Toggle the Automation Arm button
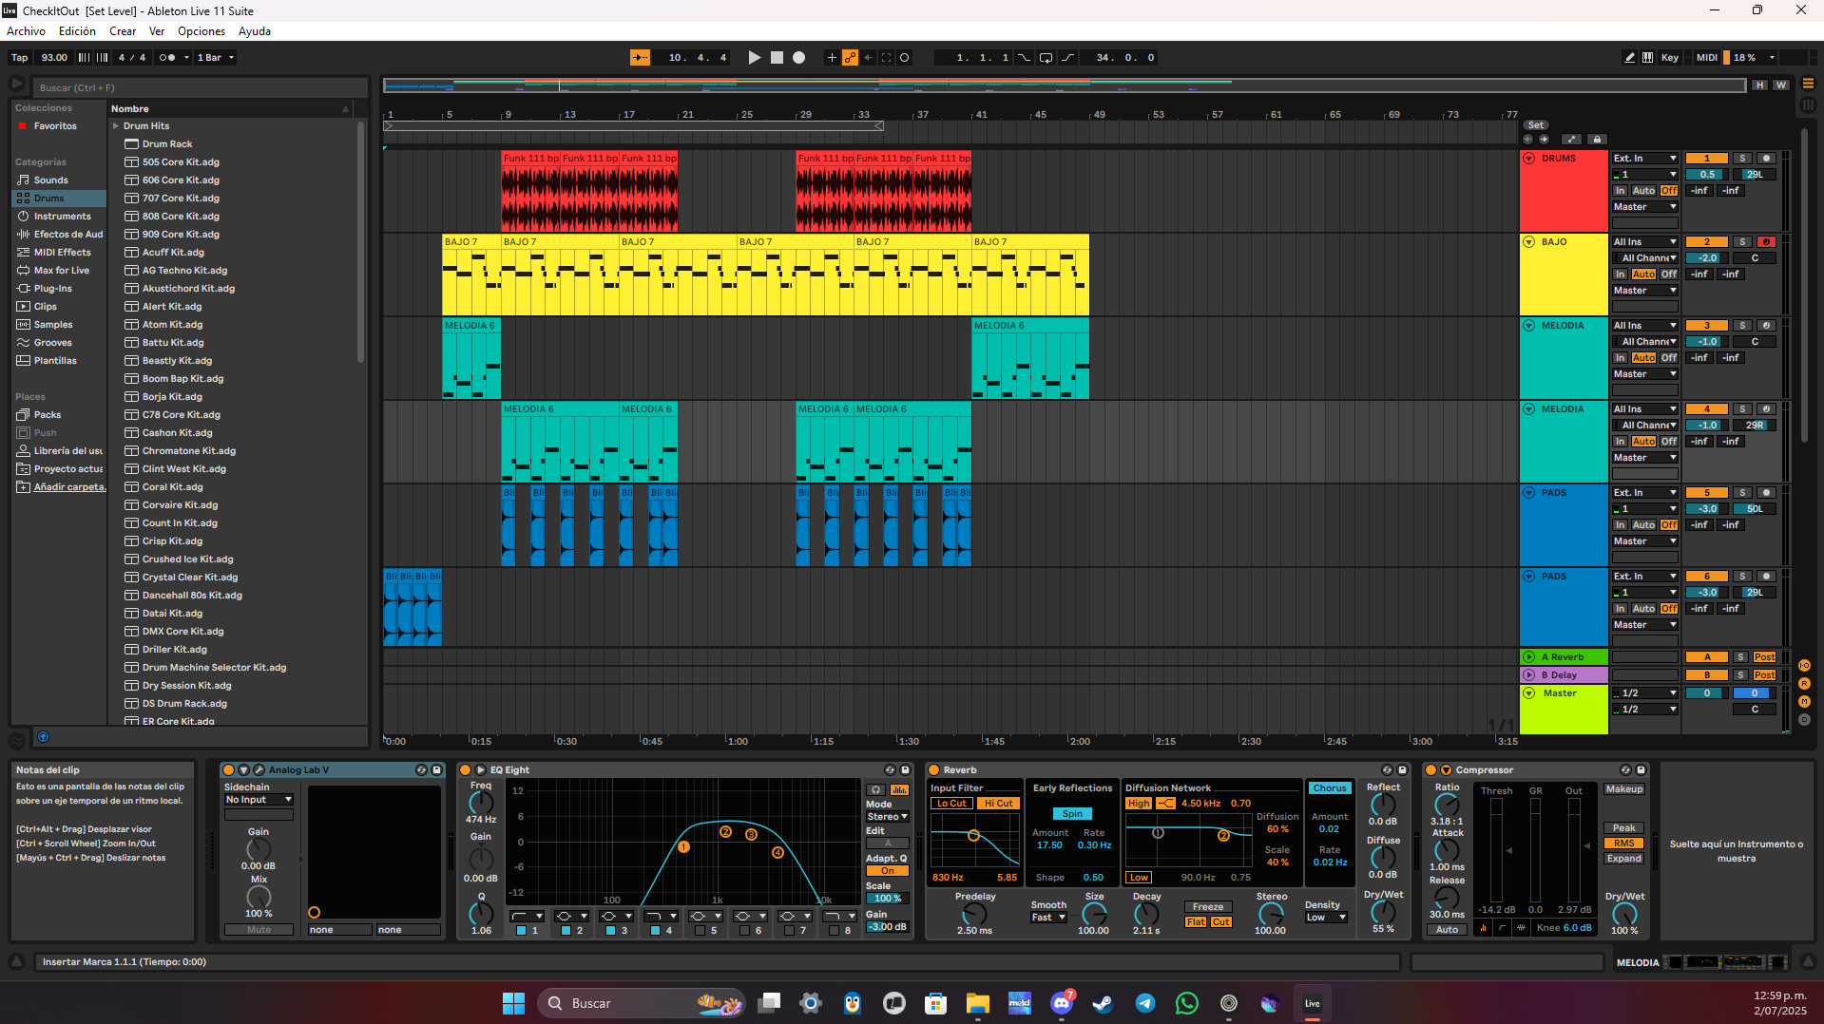 (850, 58)
